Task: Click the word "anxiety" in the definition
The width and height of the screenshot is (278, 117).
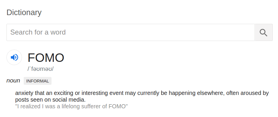Action: pos(24,93)
